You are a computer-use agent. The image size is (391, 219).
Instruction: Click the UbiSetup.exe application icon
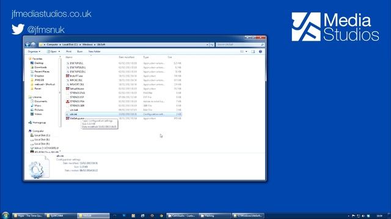[68, 119]
